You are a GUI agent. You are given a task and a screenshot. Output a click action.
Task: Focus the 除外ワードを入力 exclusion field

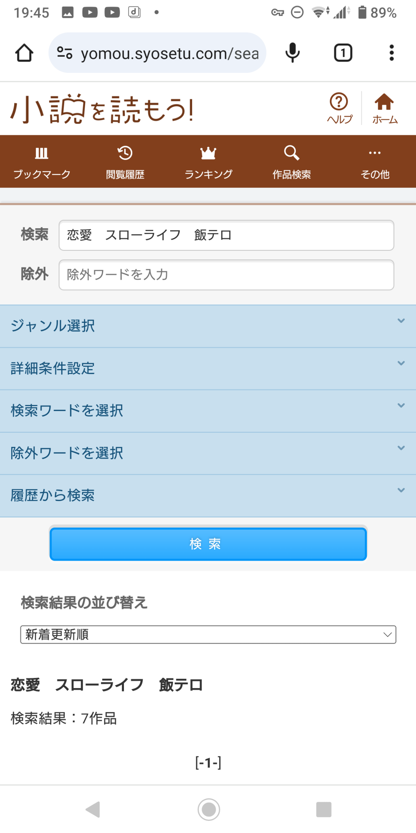pos(226,275)
